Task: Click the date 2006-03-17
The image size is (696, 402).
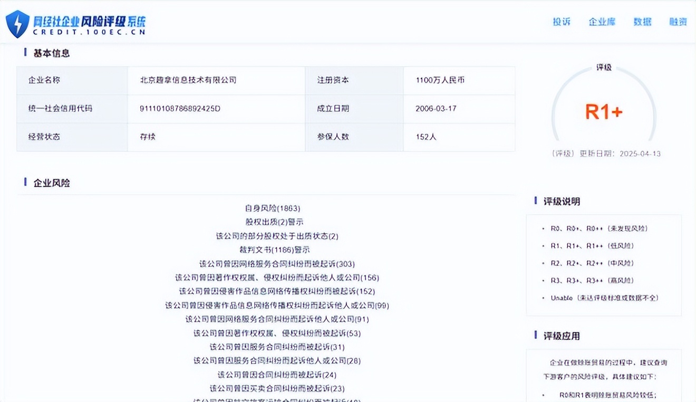Action: [x=436, y=109]
